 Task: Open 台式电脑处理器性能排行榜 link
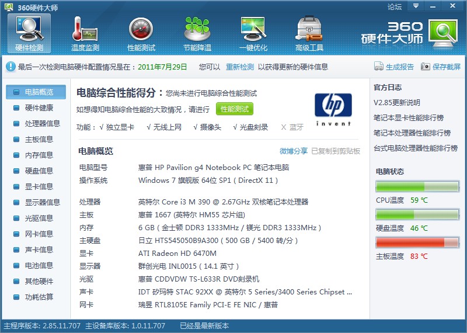(416, 148)
